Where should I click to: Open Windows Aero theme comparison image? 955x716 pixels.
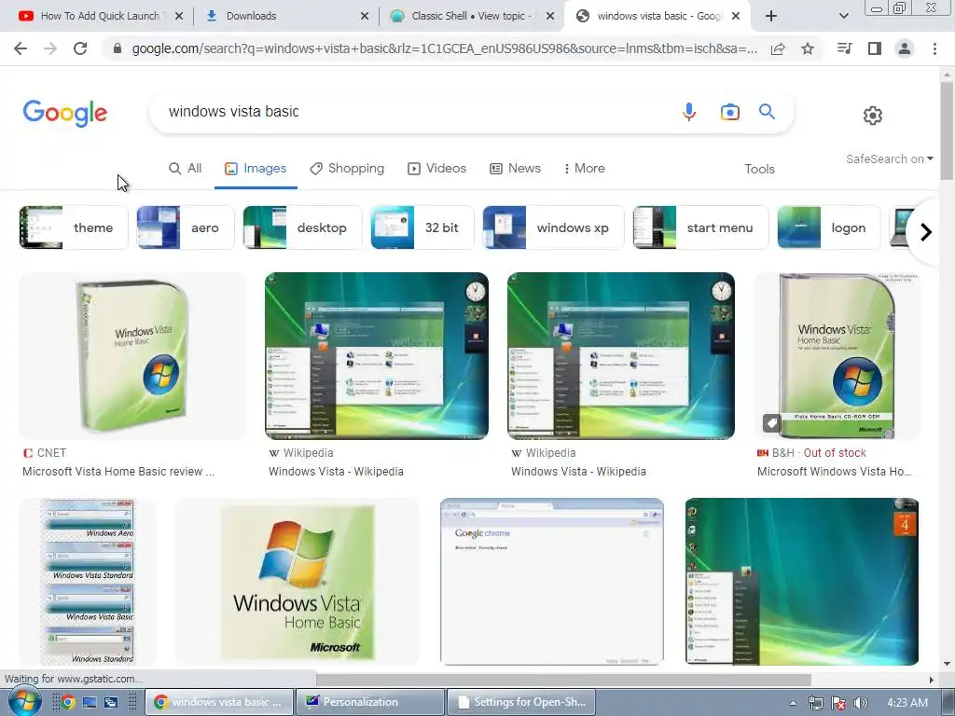tap(88, 582)
